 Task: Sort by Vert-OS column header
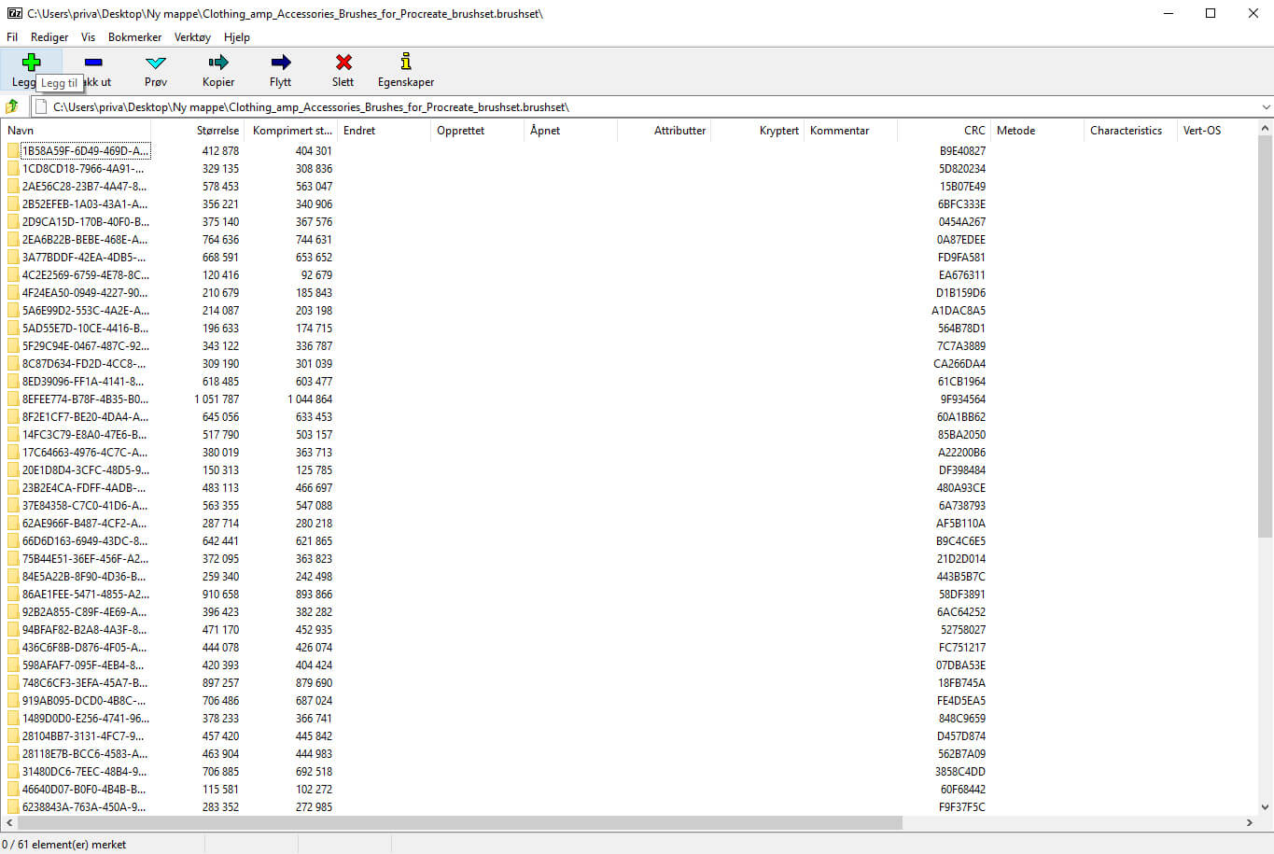(1218, 131)
